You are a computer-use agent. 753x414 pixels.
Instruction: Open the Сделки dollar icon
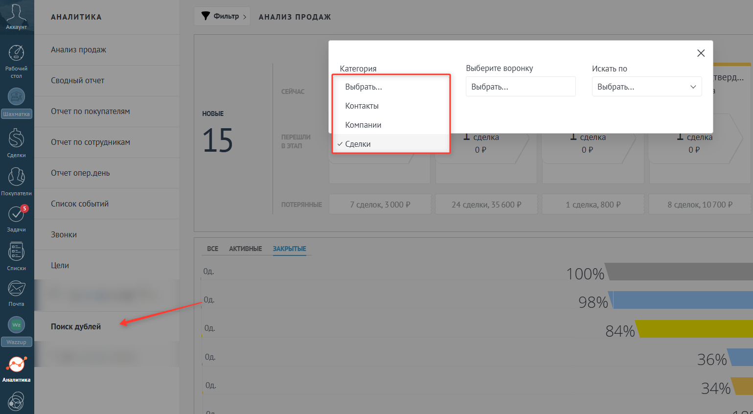(x=17, y=138)
